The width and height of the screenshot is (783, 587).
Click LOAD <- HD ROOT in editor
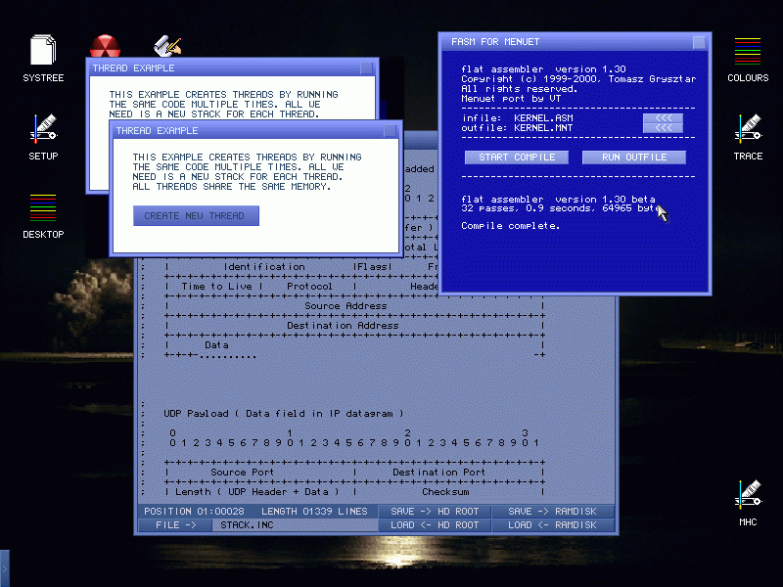(435, 525)
